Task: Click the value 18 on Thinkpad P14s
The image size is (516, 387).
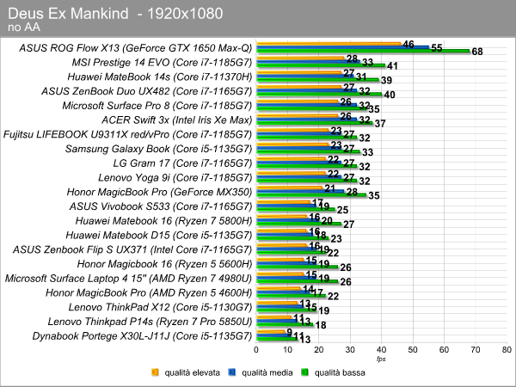Action: pyautogui.click(x=321, y=325)
